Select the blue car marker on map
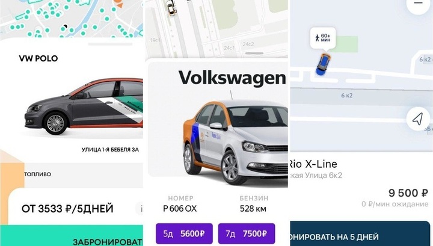The width and height of the screenshot is (433, 246). [x=324, y=64]
